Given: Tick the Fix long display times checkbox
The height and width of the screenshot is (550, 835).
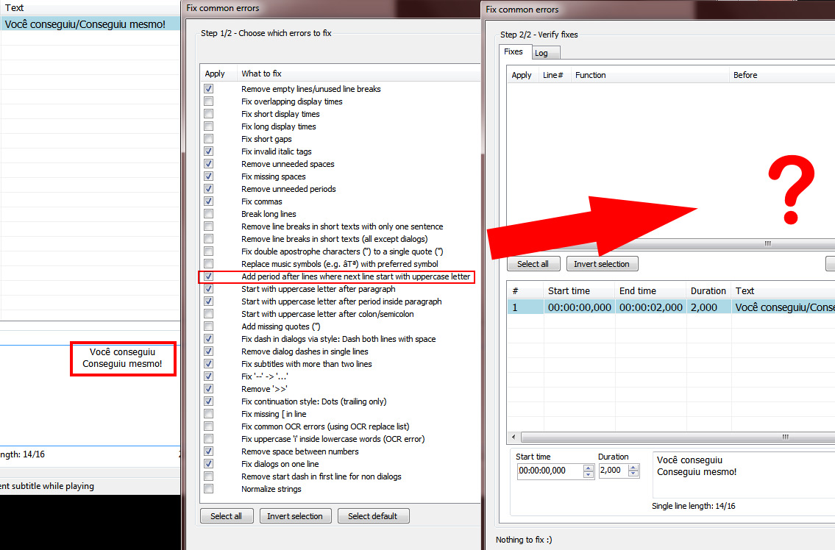Looking at the screenshot, I should click(x=209, y=126).
